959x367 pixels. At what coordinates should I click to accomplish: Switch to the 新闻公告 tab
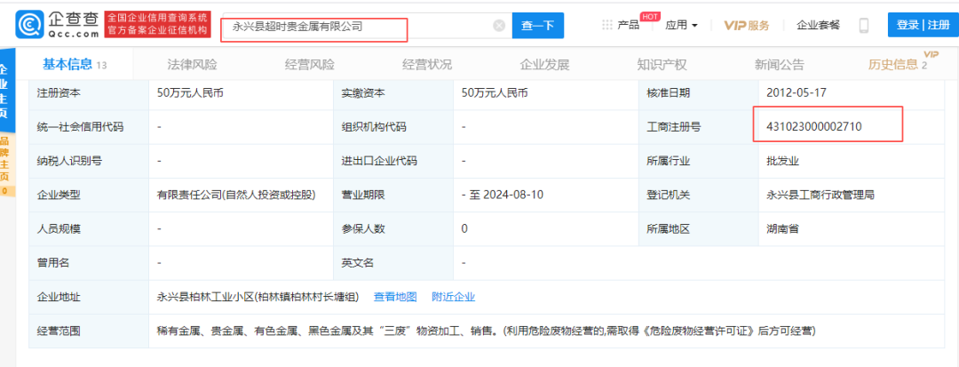(x=780, y=64)
